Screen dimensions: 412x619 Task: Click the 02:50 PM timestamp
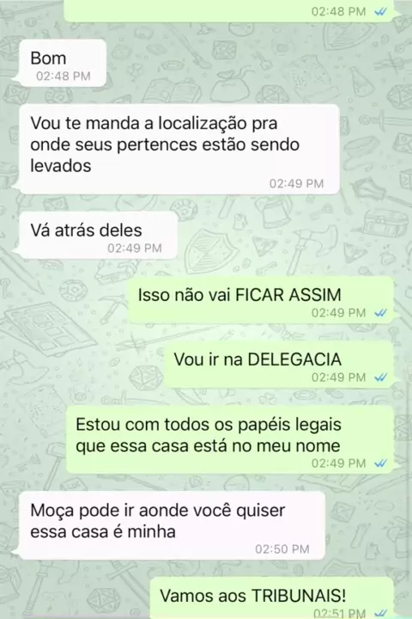(282, 549)
